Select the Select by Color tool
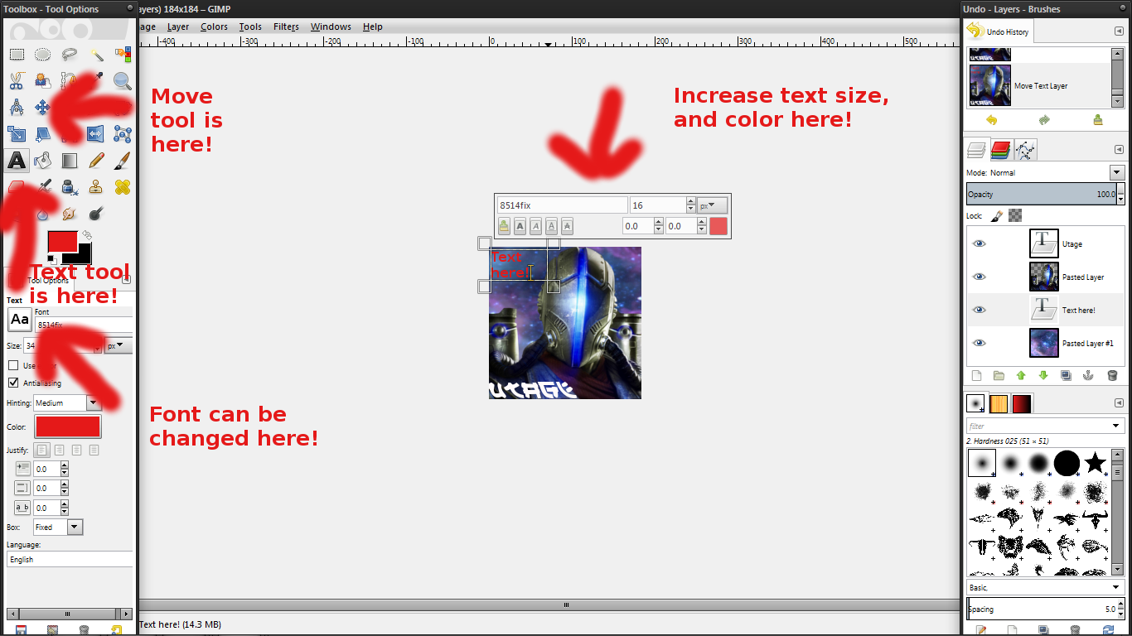The image size is (1132, 636). [x=123, y=55]
